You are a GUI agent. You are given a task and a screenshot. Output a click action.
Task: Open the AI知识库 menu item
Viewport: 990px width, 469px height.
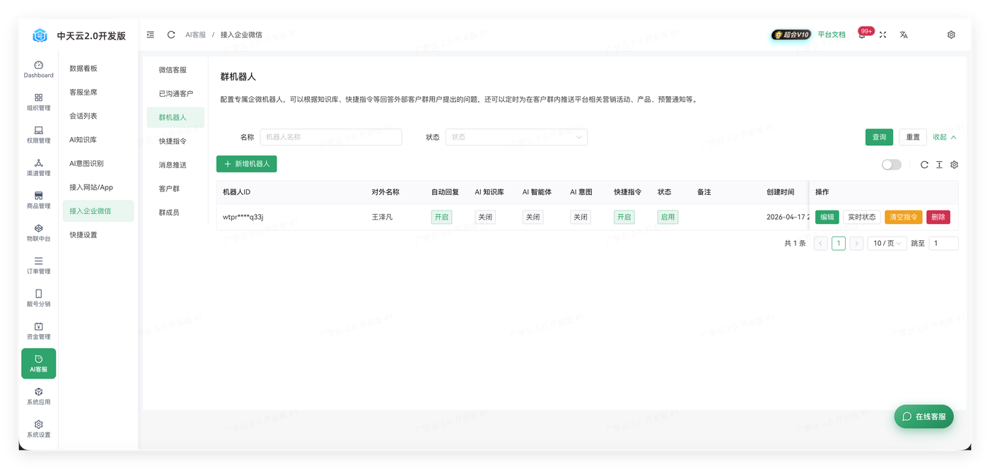coord(83,140)
